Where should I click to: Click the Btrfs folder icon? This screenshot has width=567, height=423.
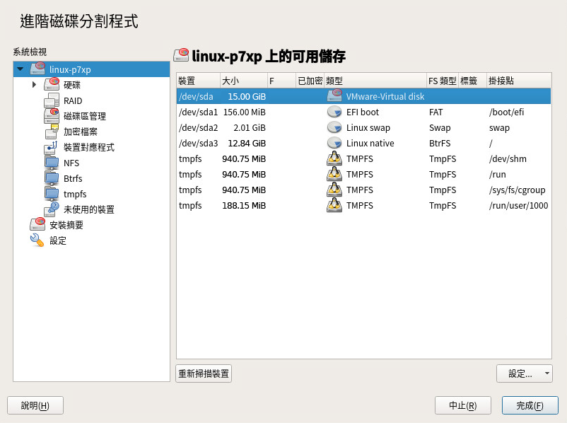click(x=52, y=178)
